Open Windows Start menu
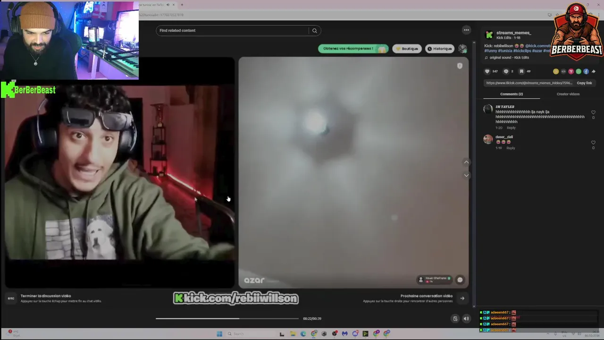604x340 pixels. coord(219,334)
